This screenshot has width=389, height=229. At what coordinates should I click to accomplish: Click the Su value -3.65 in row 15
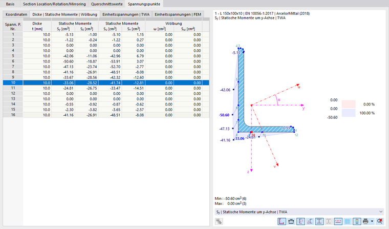110,110
